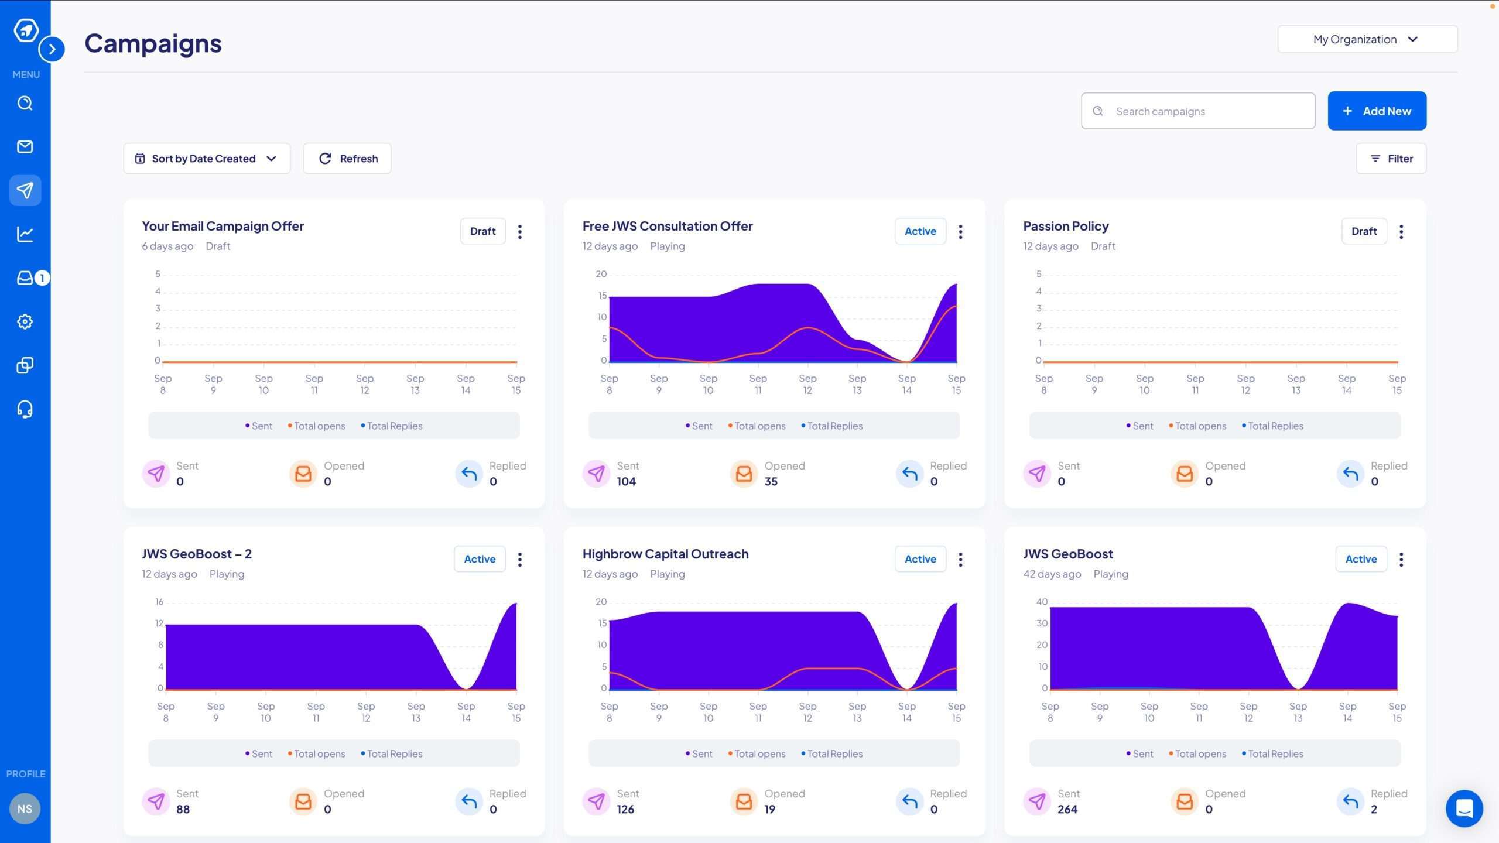Click Sent icon on JWS GeoBoost – 2 card

[156, 801]
